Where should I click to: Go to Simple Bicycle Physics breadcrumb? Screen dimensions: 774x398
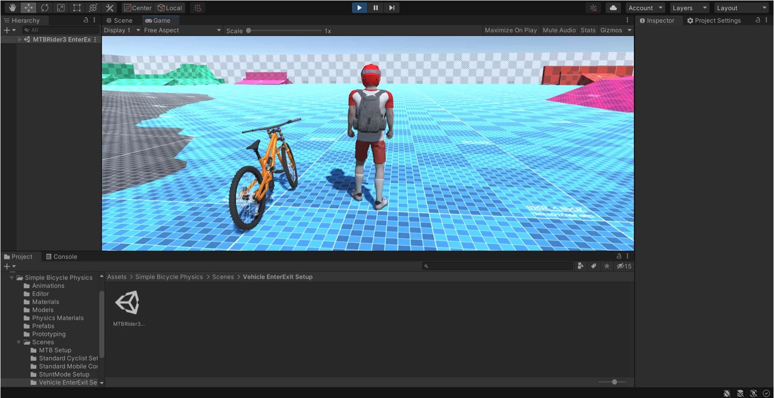(x=169, y=277)
